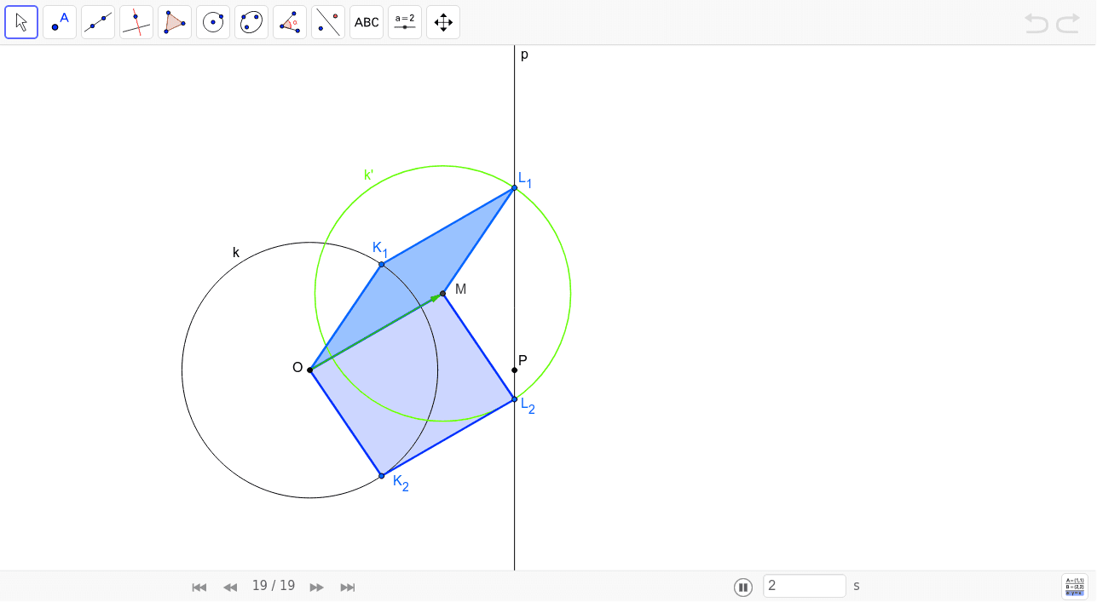This screenshot has width=1097, height=602.
Task: Click the label k' of green circle
Action: pyautogui.click(x=368, y=175)
